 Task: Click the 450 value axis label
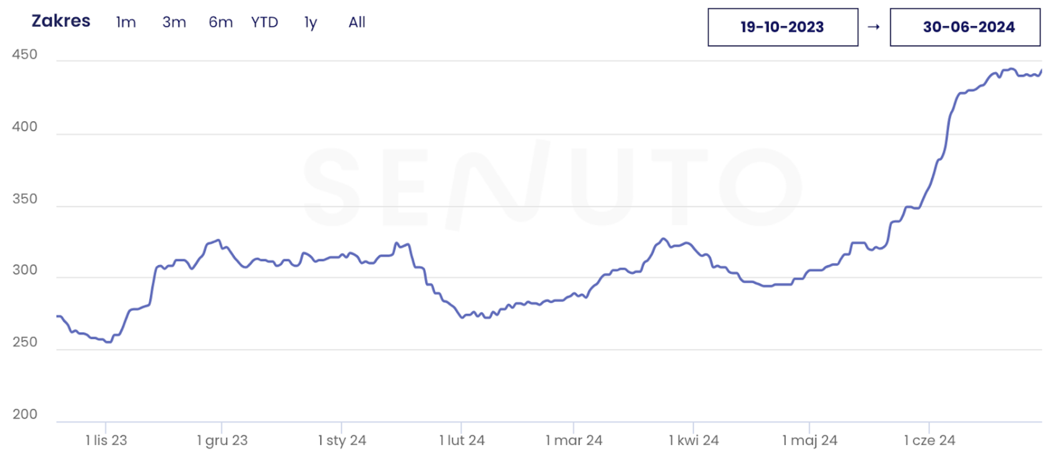pyautogui.click(x=25, y=54)
